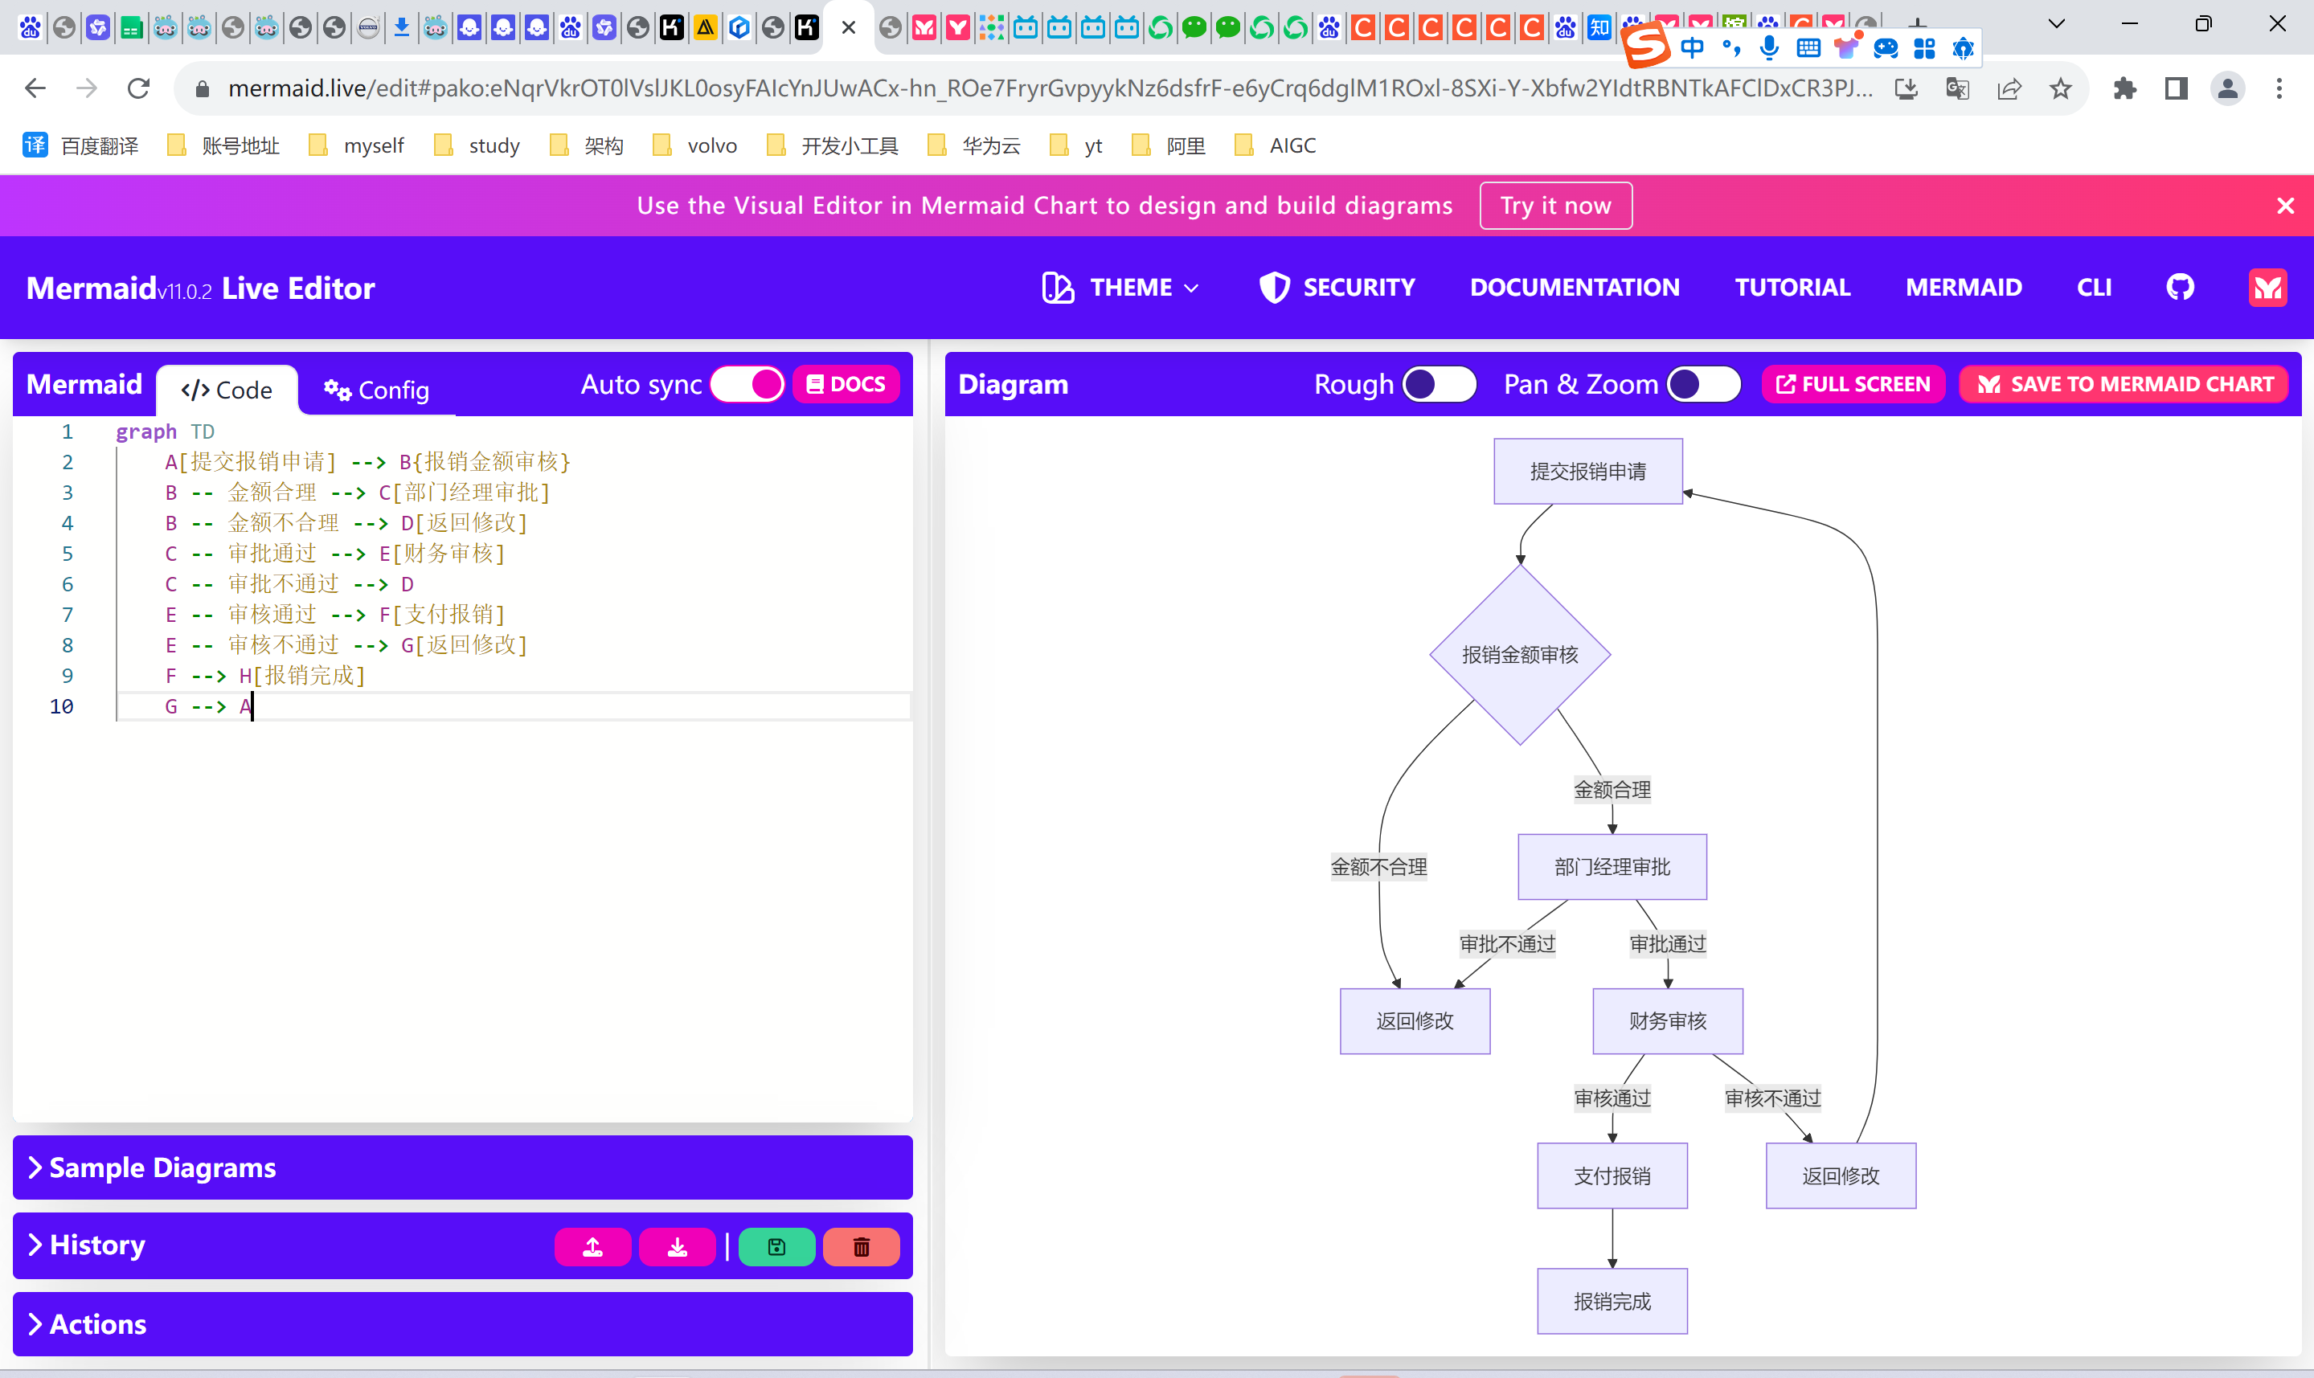Click the 报销完成 diagram node
Image resolution: width=2314 pixels, height=1378 pixels.
coord(1612,1302)
